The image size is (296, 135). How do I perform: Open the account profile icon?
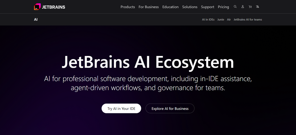coord(243,7)
